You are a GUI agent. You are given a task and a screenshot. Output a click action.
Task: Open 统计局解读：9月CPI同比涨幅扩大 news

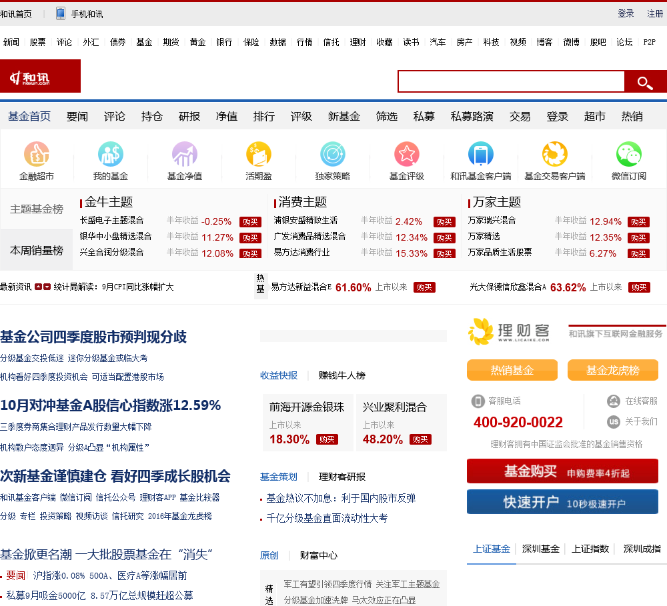tap(113, 287)
